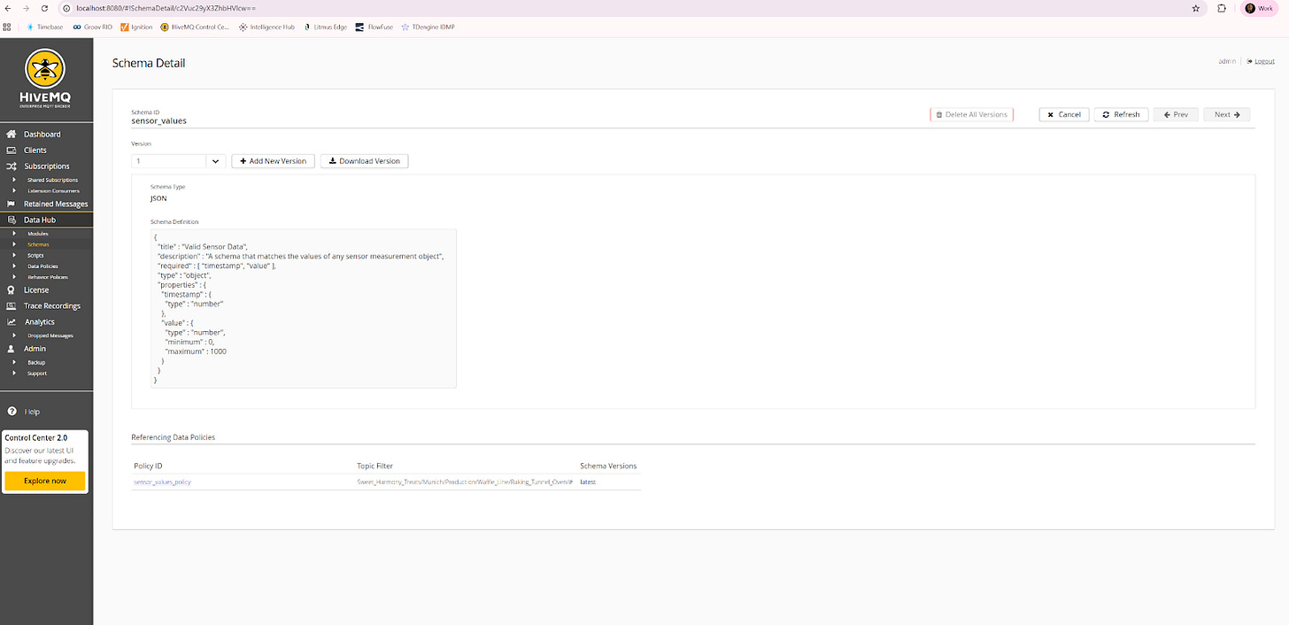Click the Download Version button

pos(364,161)
